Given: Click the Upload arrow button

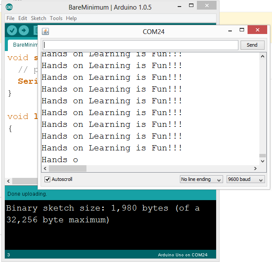Looking at the screenshot, I should 24,31.
